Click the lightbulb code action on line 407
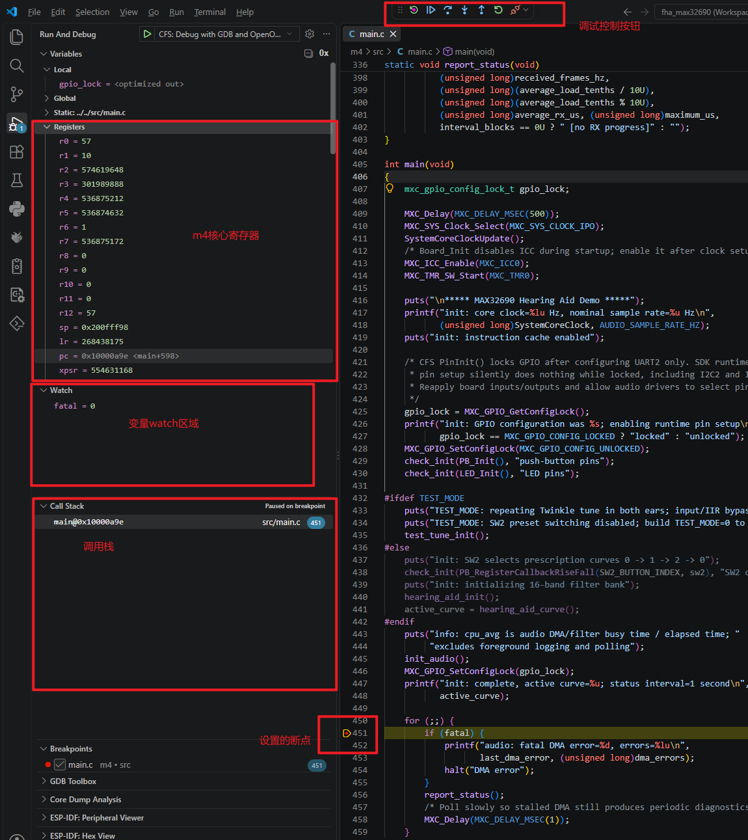Viewport: 748px width, 840px height. point(390,188)
